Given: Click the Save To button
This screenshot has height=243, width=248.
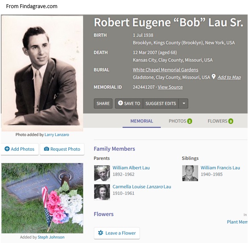Looking at the screenshot, I should click(x=129, y=103).
